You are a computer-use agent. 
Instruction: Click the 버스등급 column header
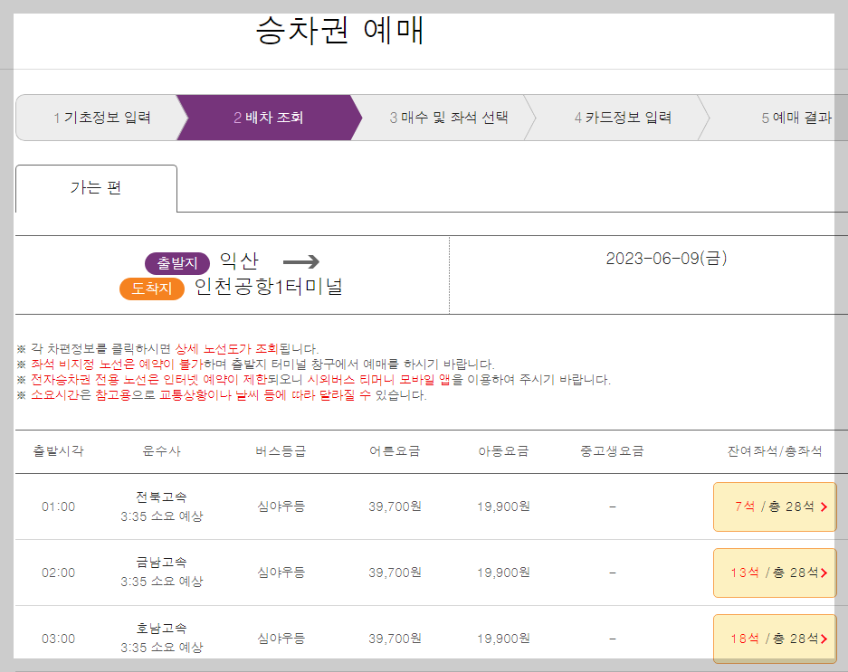pyautogui.click(x=281, y=451)
